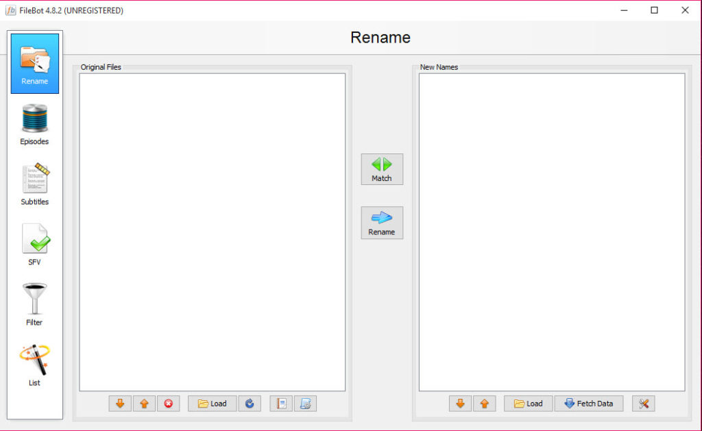Switch to the Episodes panel
The image size is (702, 431).
coord(34,125)
